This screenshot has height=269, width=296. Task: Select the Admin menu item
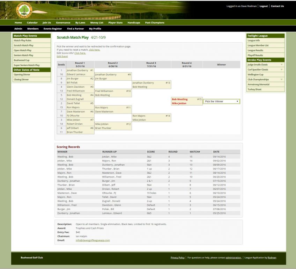(18, 29)
